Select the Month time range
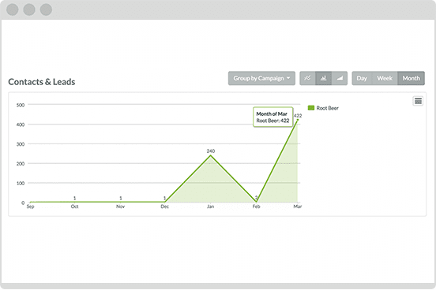This screenshot has width=436, height=290. pos(412,78)
